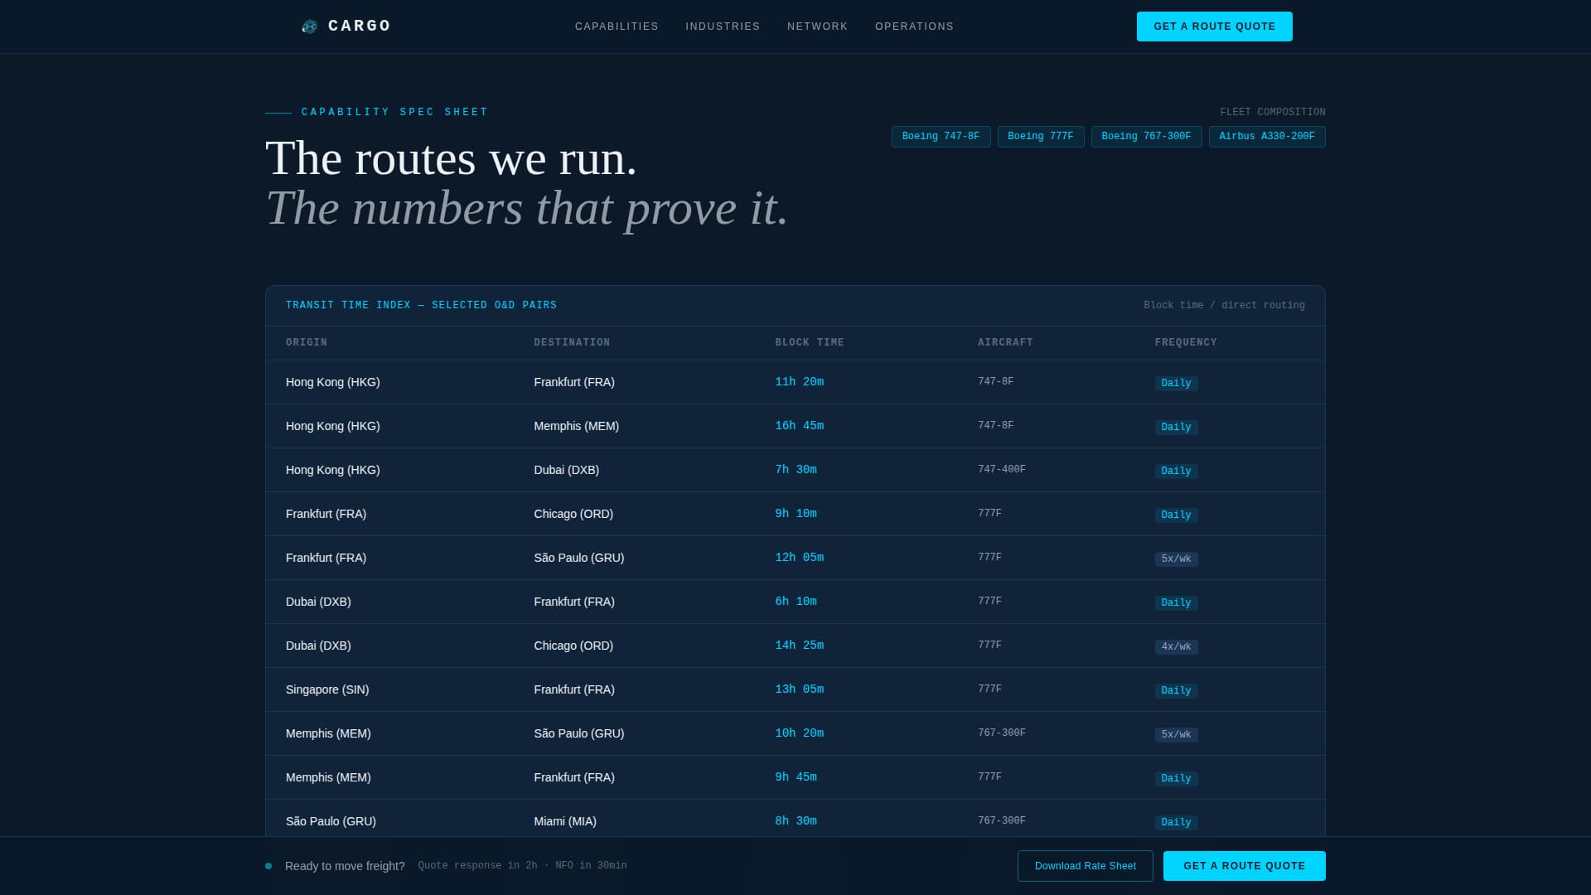Select the Boeing 747-8F fleet chip
Viewport: 1591px width, 895px height.
click(941, 136)
